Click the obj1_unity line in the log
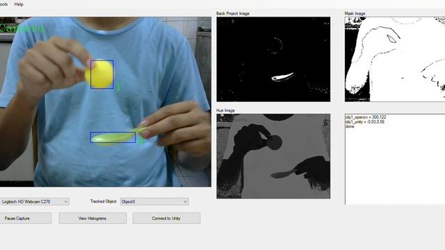This screenshot has width=445, height=250. click(x=365, y=122)
